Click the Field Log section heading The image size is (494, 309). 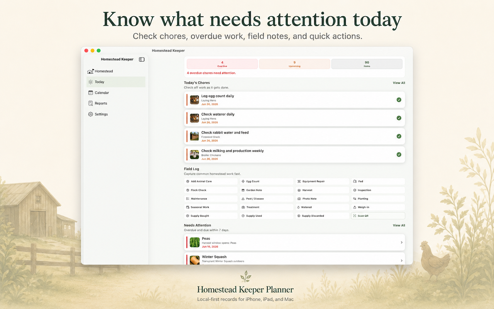[x=191, y=169]
